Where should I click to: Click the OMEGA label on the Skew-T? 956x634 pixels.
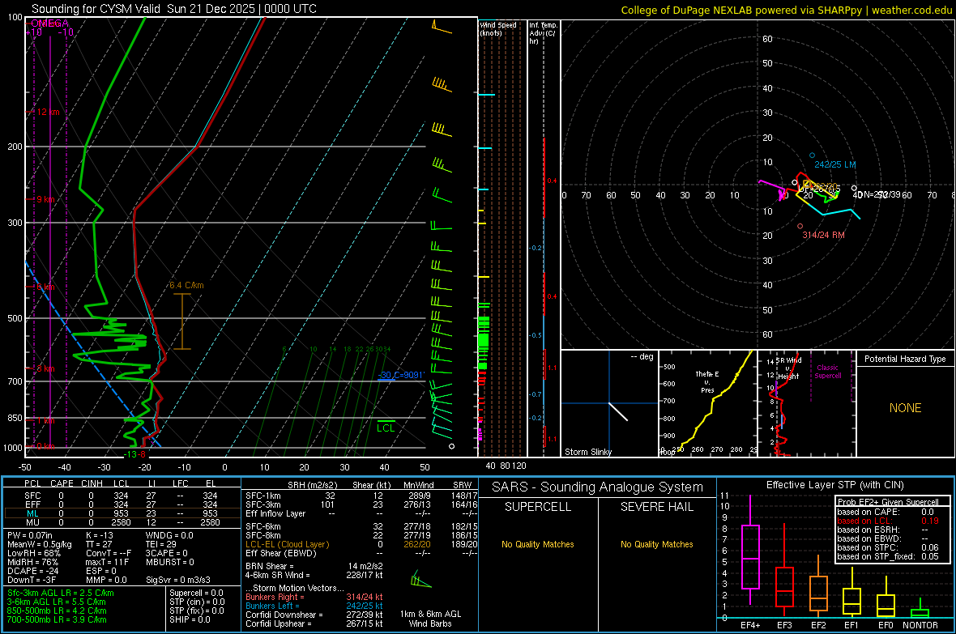tap(49, 23)
